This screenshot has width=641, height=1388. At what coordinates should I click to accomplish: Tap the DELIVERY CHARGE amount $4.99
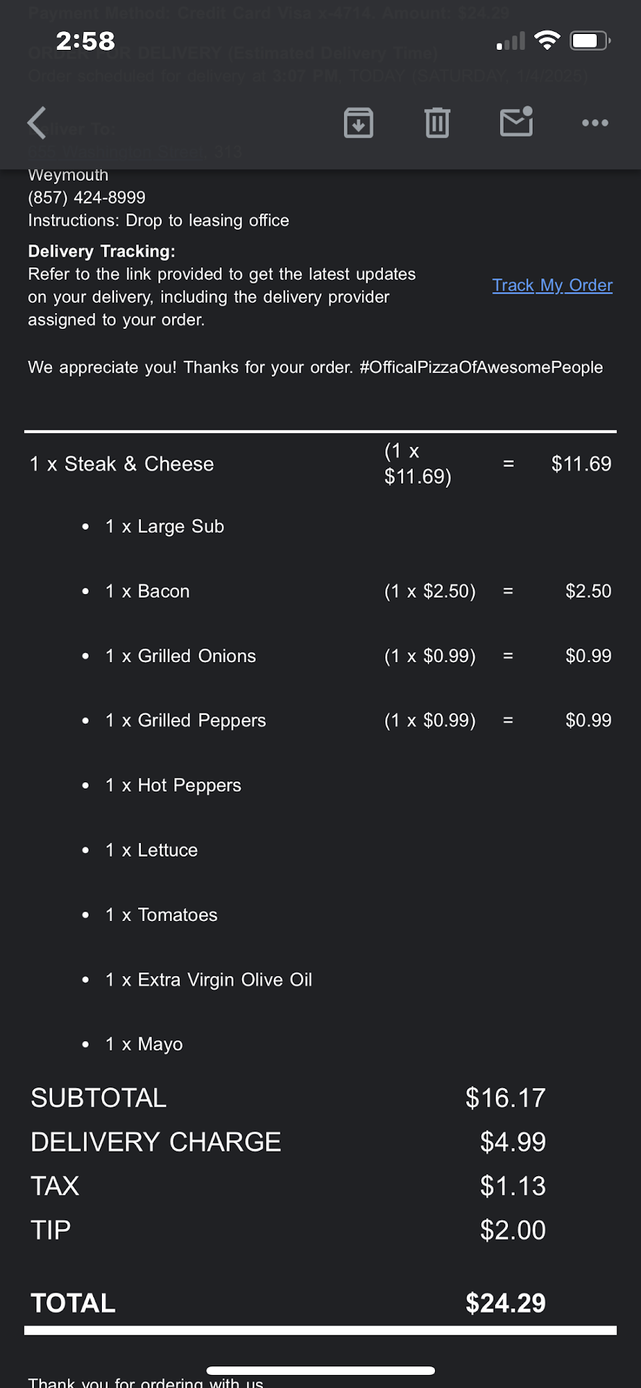(512, 1142)
